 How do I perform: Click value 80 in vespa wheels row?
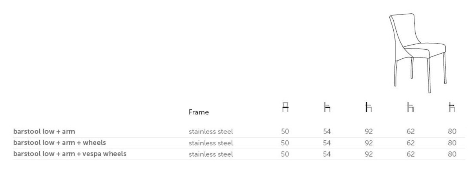452,154
